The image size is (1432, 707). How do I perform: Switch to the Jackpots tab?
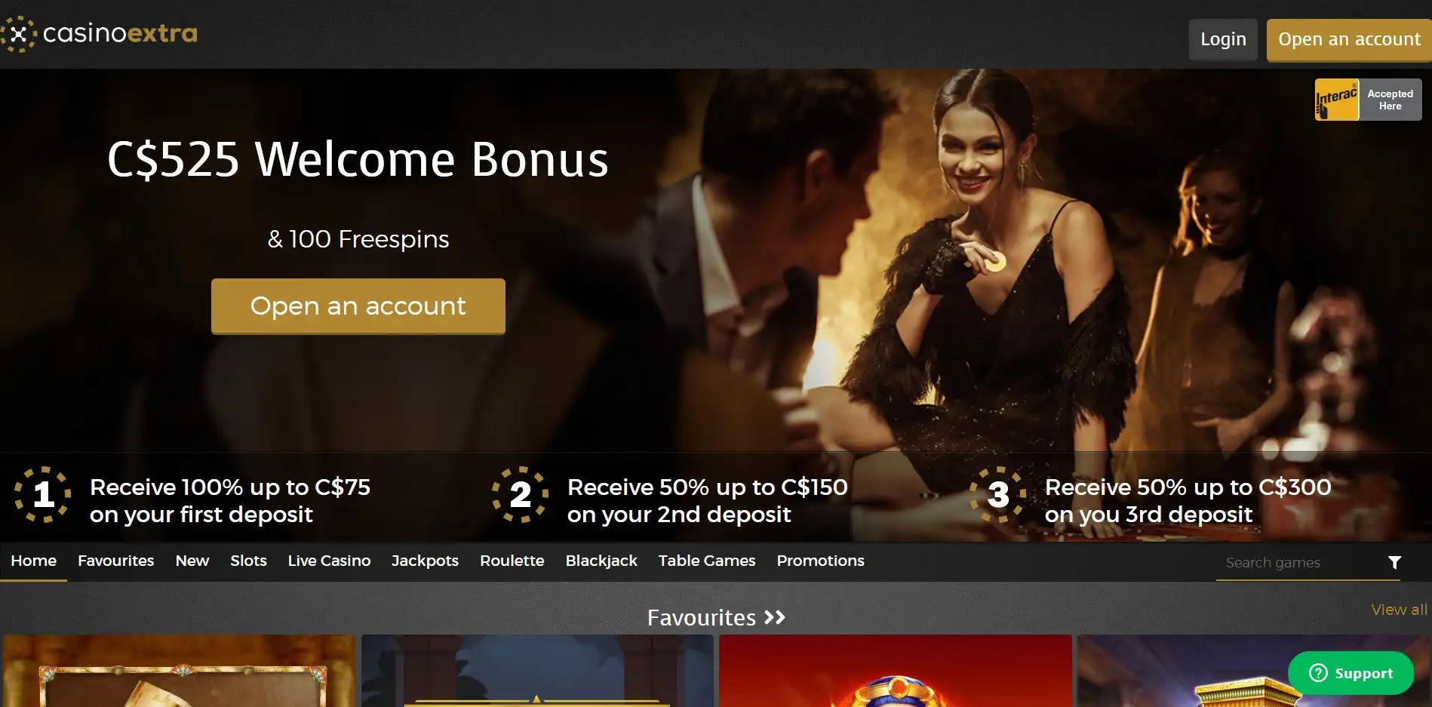(x=425, y=561)
